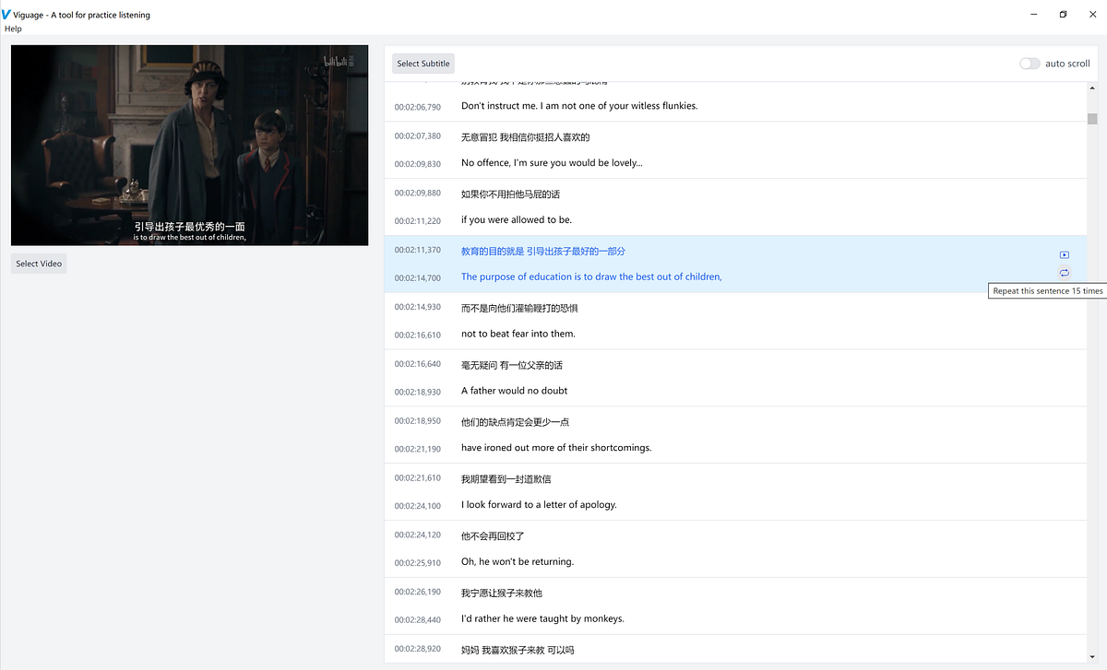Viewport: 1107px width, 670px height.
Task: Click the Select Video button
Action: pyautogui.click(x=38, y=263)
